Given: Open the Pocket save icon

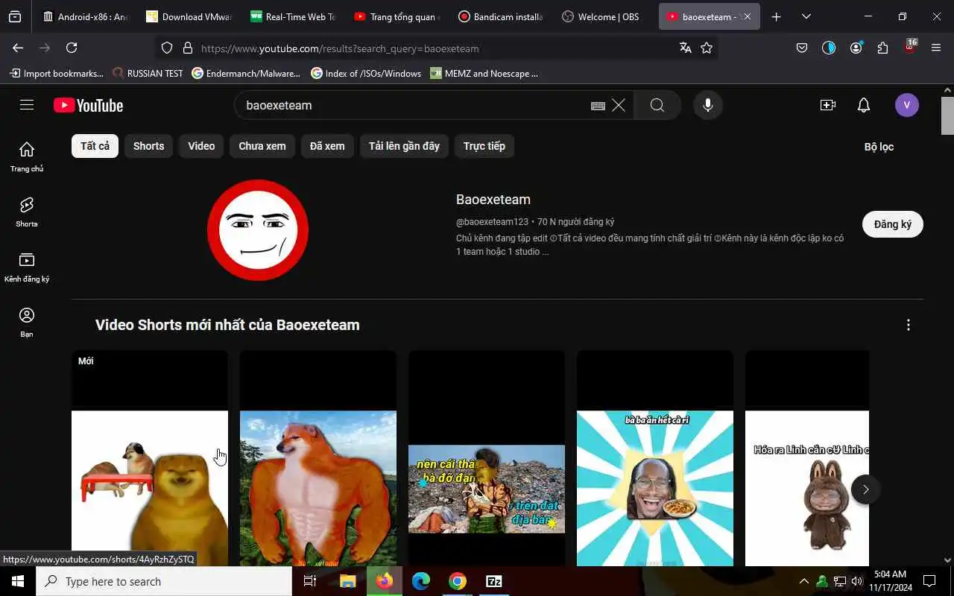Looking at the screenshot, I should point(802,48).
